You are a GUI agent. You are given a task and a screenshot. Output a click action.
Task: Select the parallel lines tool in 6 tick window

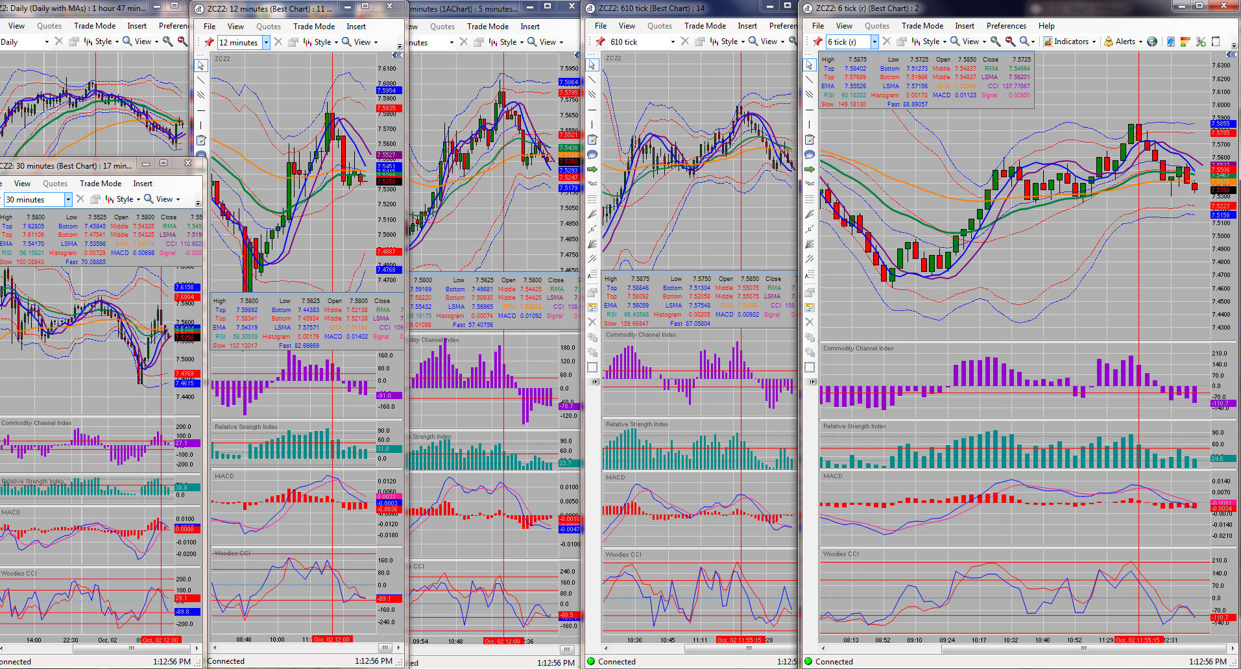point(809,95)
